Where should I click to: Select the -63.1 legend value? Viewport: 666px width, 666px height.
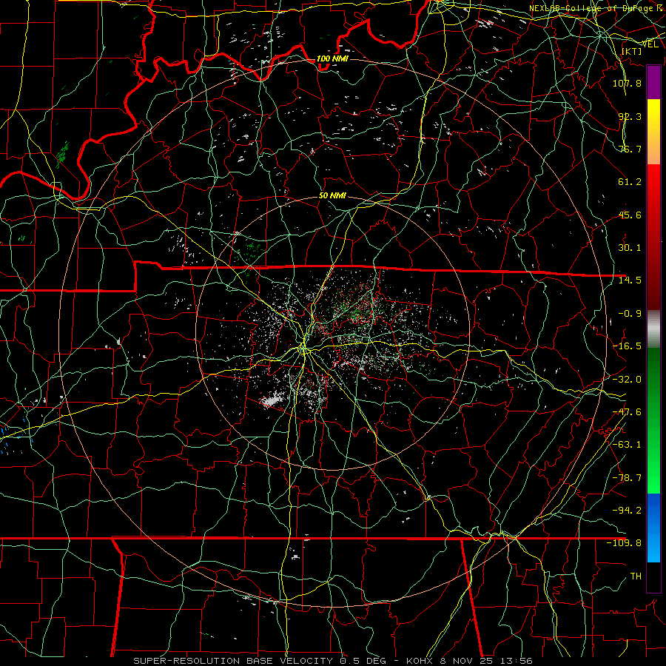tap(627, 445)
